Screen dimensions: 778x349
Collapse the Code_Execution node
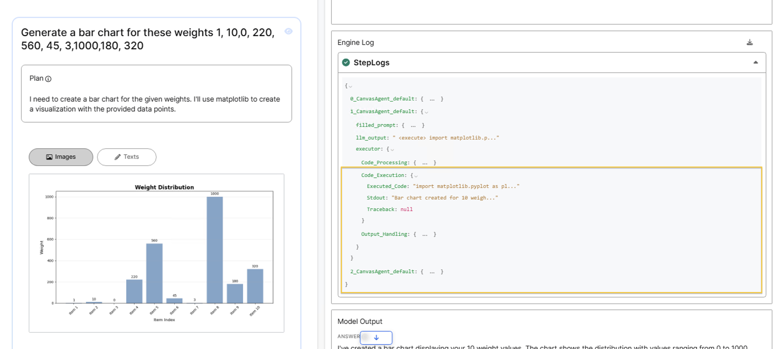[416, 176]
